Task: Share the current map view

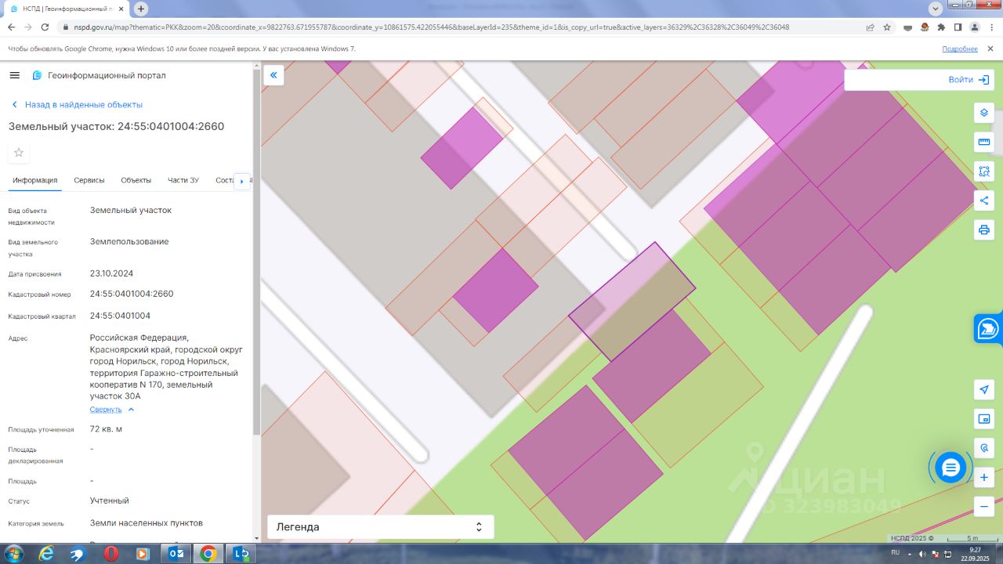Action: [x=983, y=201]
